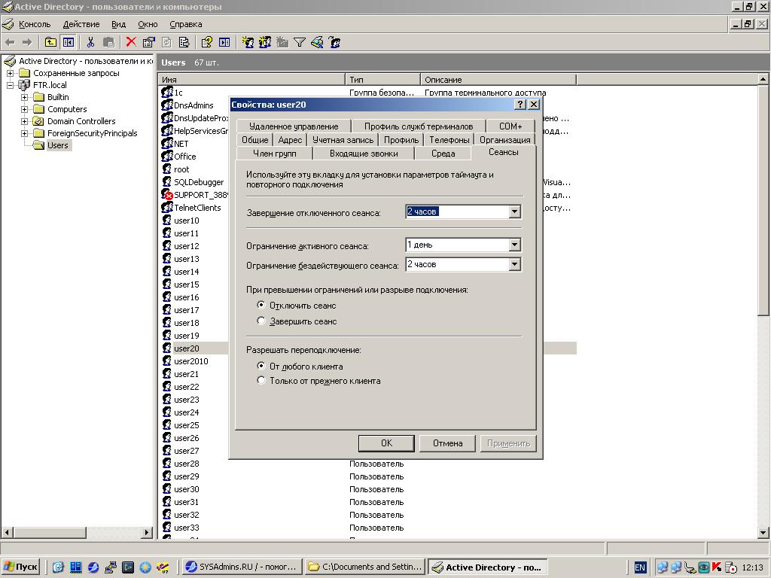Click the Kaspersky tray icon
This screenshot has width=771, height=578.
(718, 567)
